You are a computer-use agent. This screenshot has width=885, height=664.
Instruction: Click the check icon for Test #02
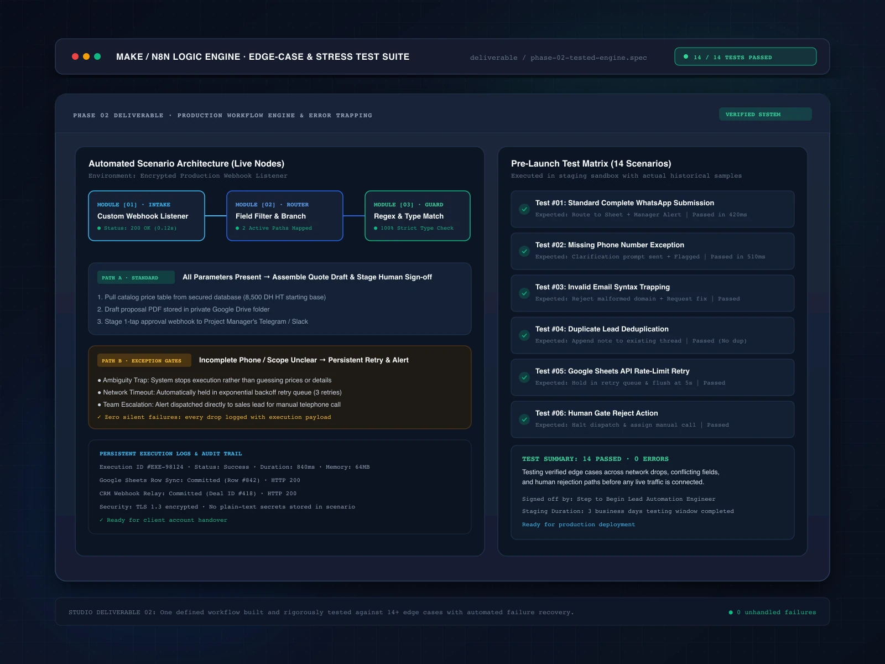[524, 251]
